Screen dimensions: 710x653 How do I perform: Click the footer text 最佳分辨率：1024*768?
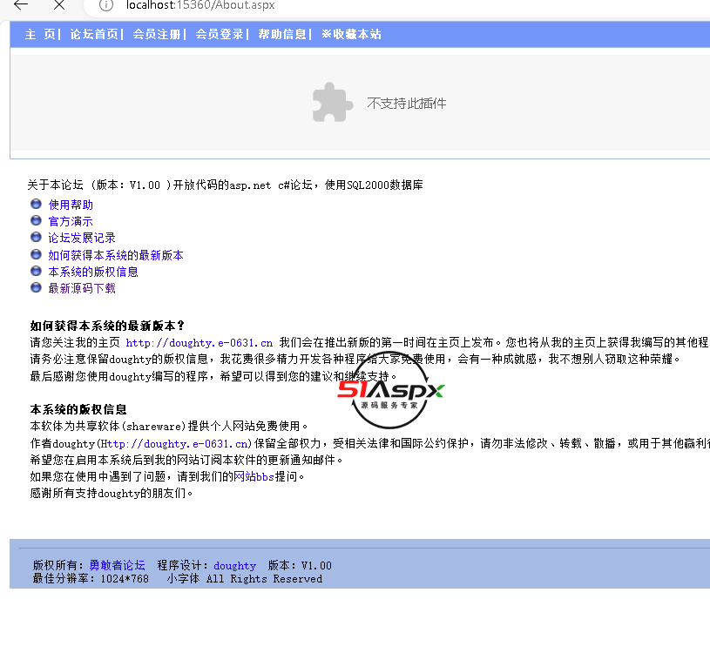pyautogui.click(x=91, y=579)
